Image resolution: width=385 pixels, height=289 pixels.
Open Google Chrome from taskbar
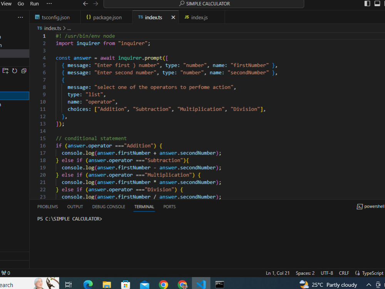(x=163, y=285)
